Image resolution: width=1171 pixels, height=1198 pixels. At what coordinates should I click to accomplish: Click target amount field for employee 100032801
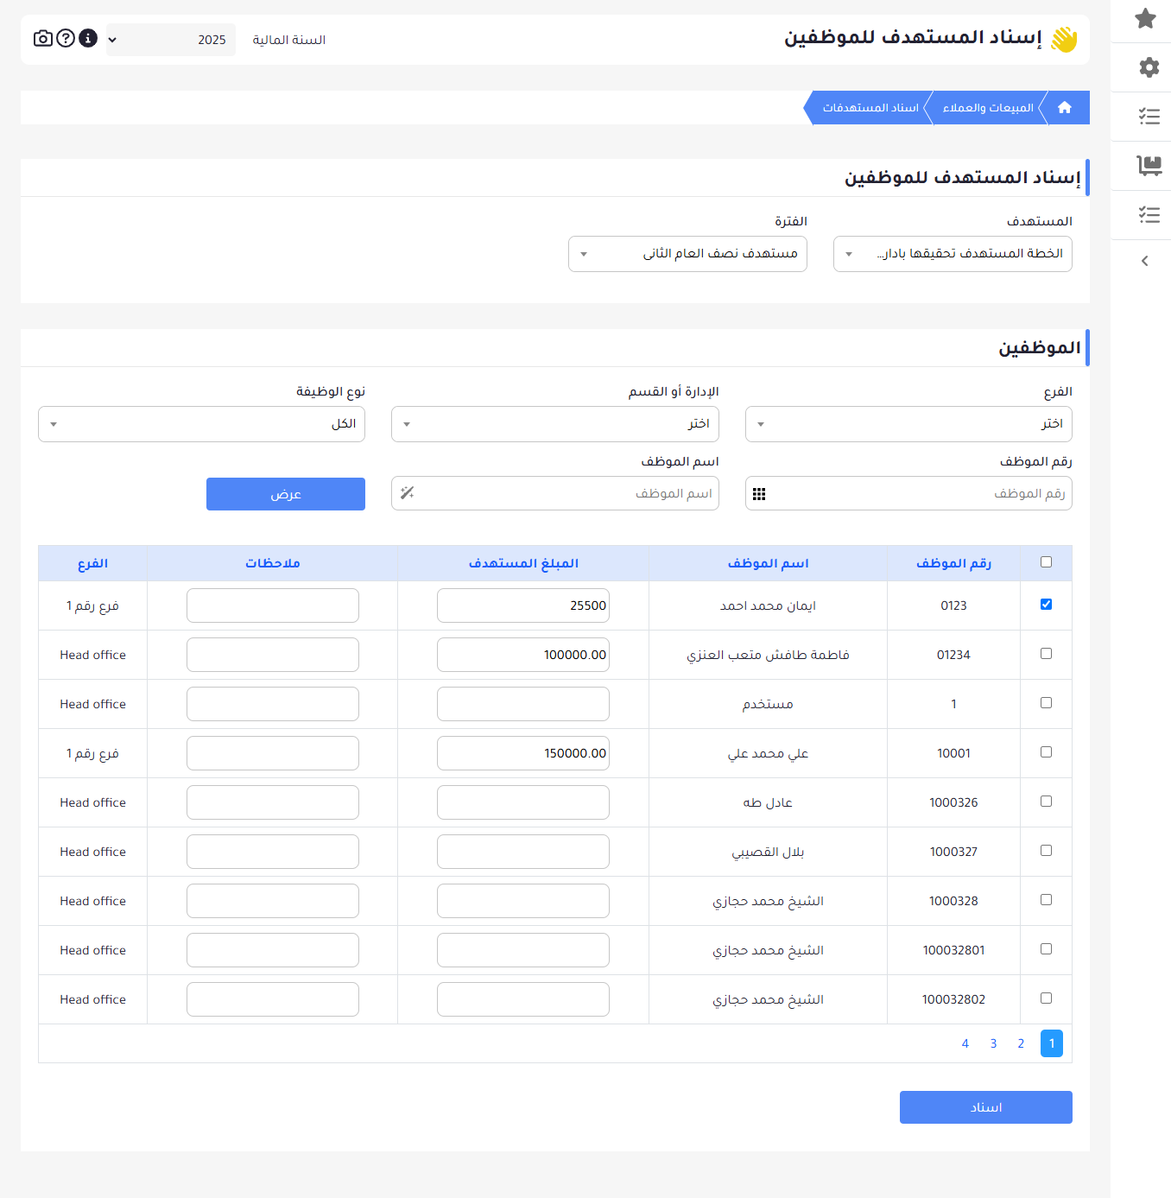(x=523, y=950)
